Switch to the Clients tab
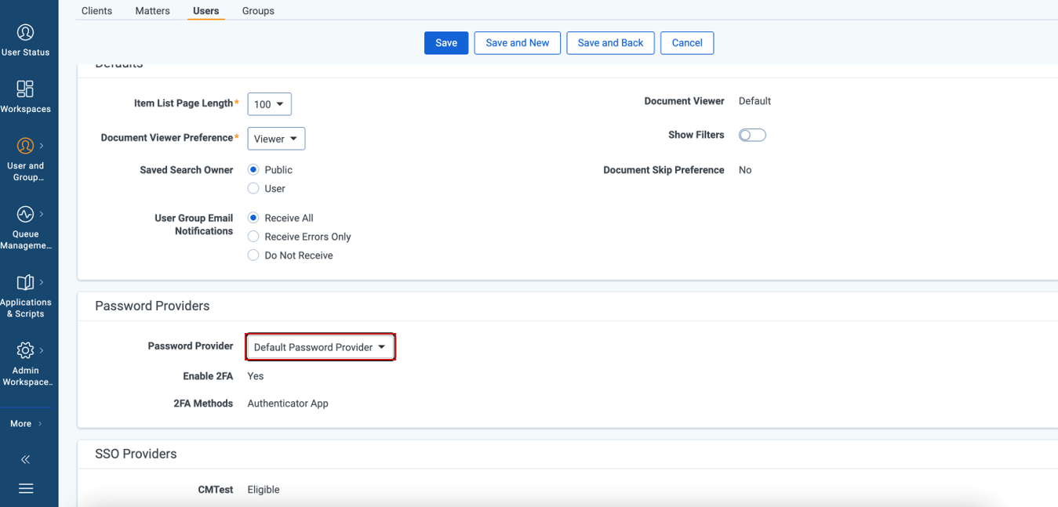 coord(96,11)
